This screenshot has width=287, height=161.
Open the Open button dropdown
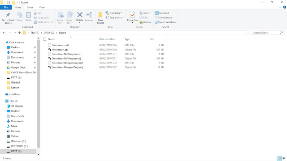click(x=145, y=13)
